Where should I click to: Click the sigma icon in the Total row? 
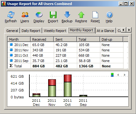tap(11, 66)
